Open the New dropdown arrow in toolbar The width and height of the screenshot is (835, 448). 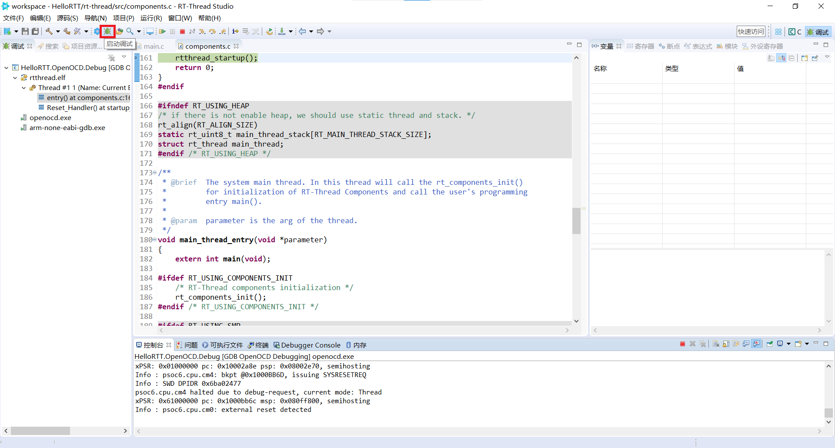[x=16, y=31]
